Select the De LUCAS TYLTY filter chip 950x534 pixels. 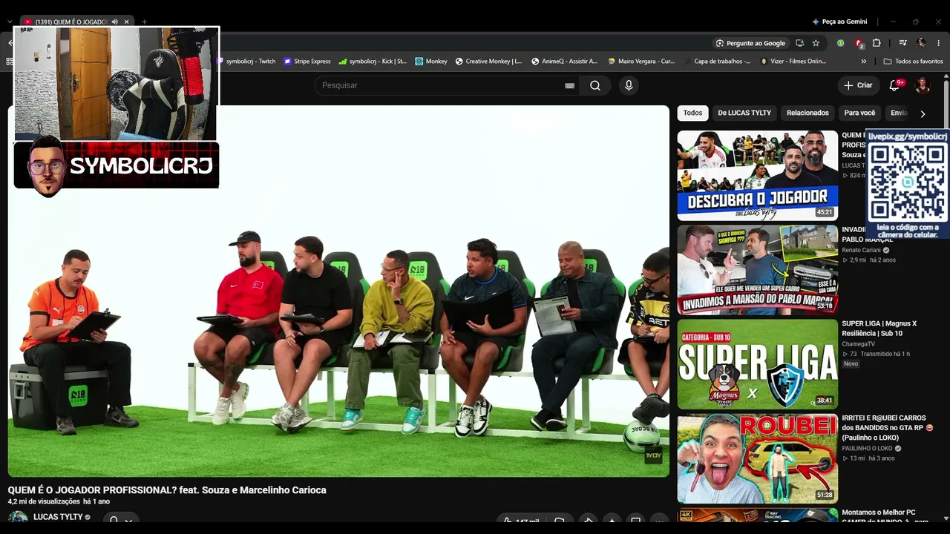(x=744, y=113)
